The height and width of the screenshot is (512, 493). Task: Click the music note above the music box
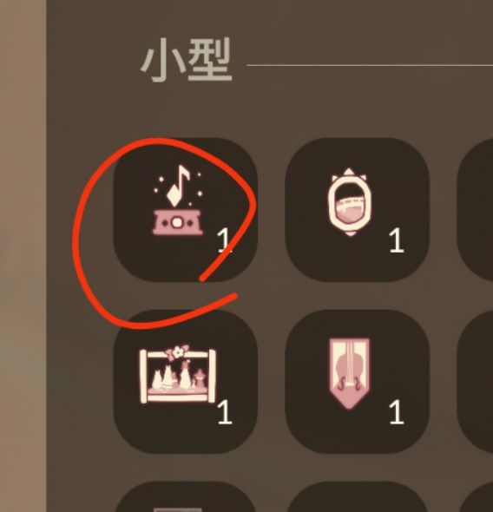pos(179,185)
